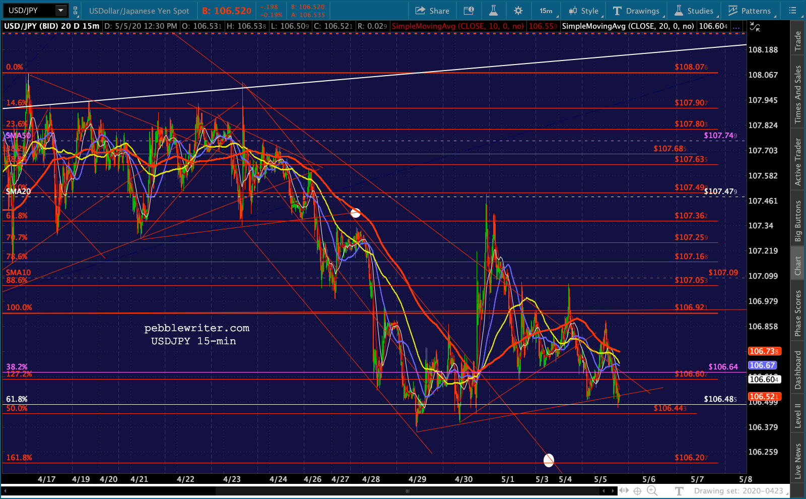Screen dimensions: 806x499
Task: Open the Phase Scores side tab
Action: pos(798,313)
